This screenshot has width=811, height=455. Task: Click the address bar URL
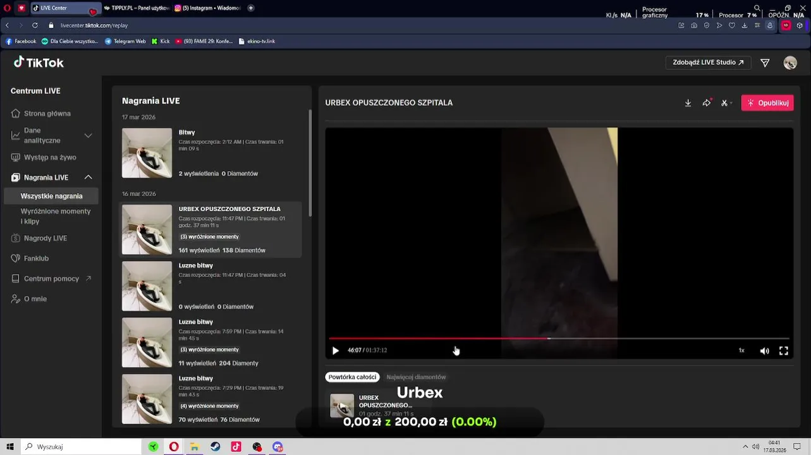(x=94, y=25)
